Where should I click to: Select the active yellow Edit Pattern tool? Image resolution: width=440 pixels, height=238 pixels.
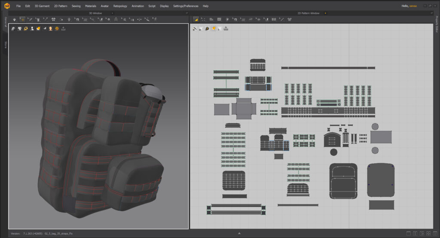[196, 19]
